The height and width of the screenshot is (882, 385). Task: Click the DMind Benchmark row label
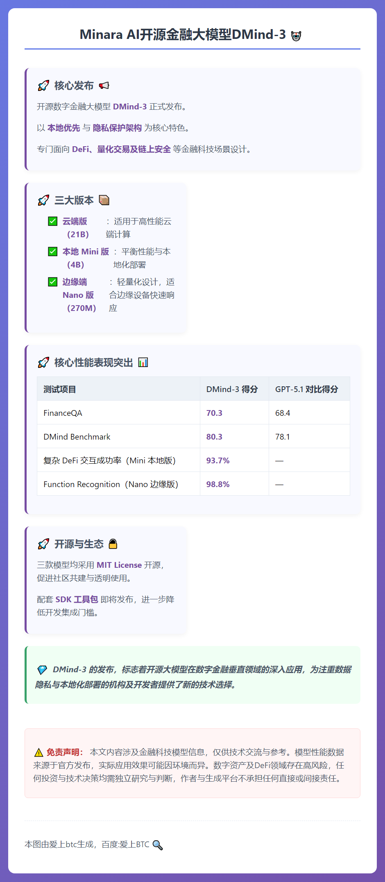point(77,437)
